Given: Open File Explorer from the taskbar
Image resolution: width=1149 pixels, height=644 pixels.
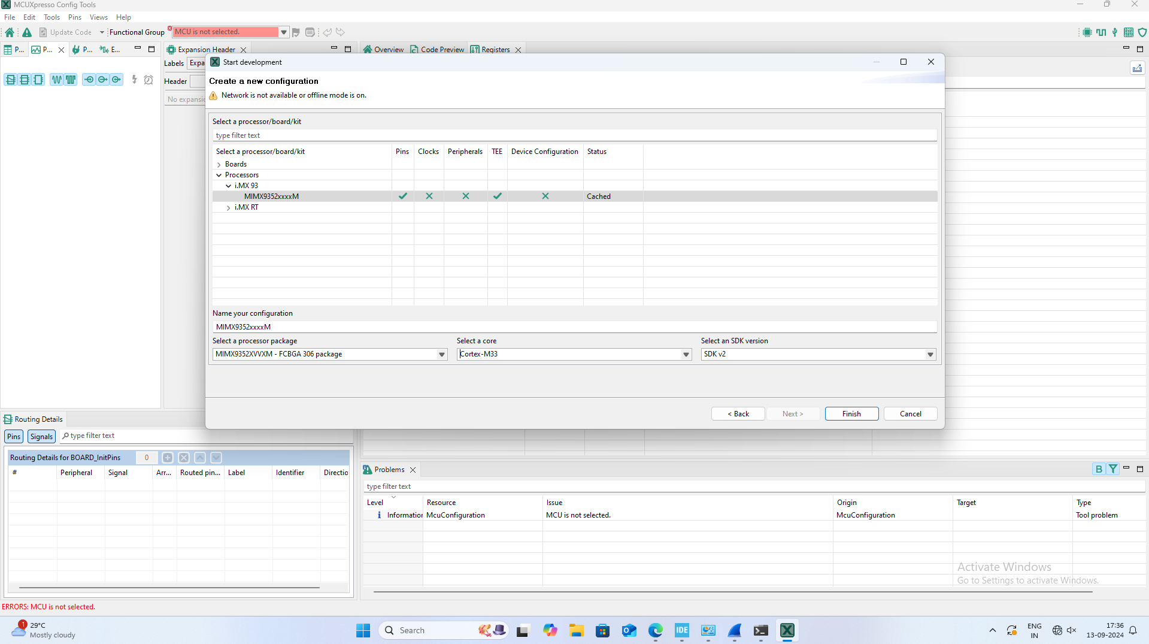Looking at the screenshot, I should (576, 631).
